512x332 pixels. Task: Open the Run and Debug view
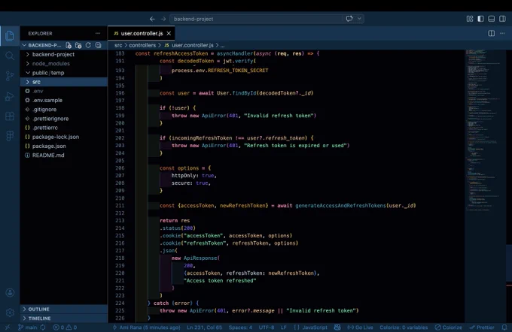pos(10,96)
